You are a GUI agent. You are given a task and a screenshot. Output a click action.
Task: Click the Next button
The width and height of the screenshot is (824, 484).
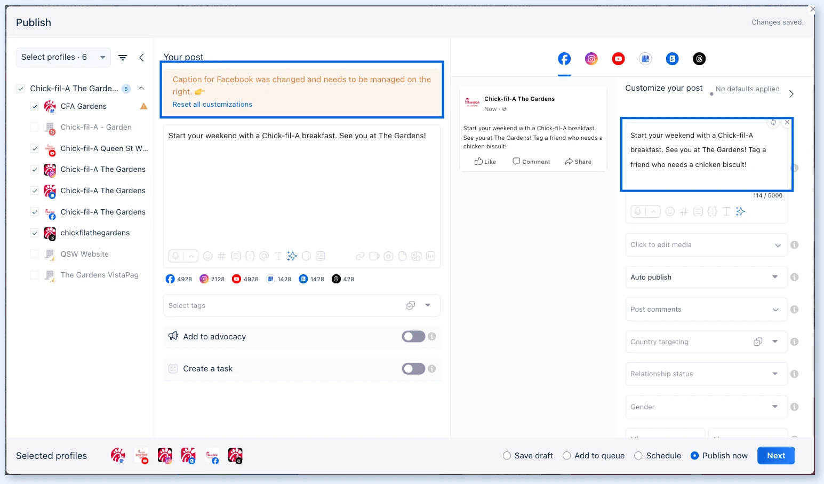point(776,456)
